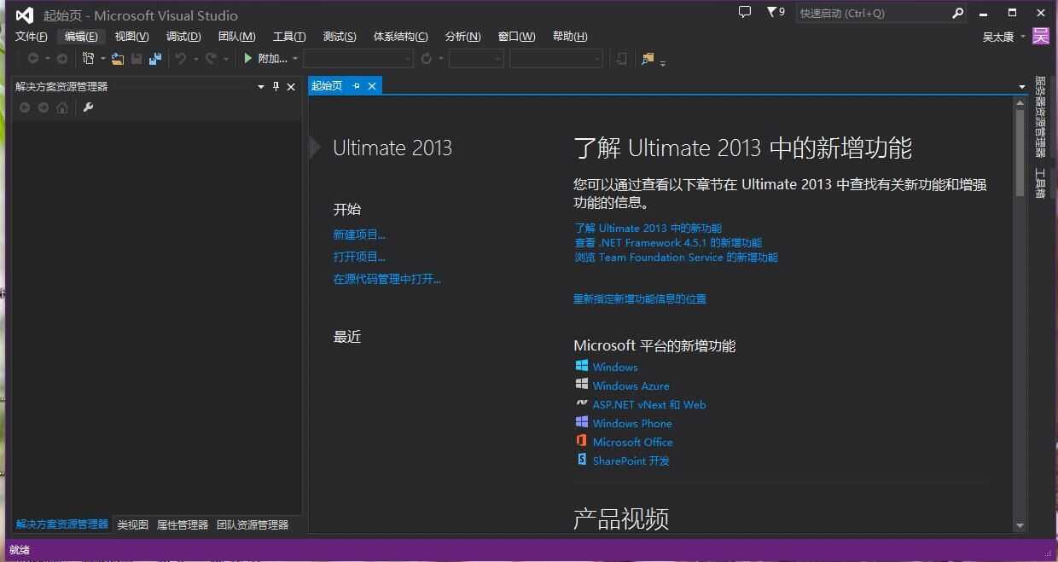This screenshot has width=1058, height=562.
Task: Click the 了解 Ultimate 2013 中的新功能 link
Action: (x=648, y=229)
